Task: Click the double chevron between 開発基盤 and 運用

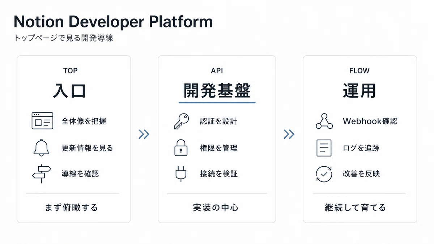Action: point(289,134)
